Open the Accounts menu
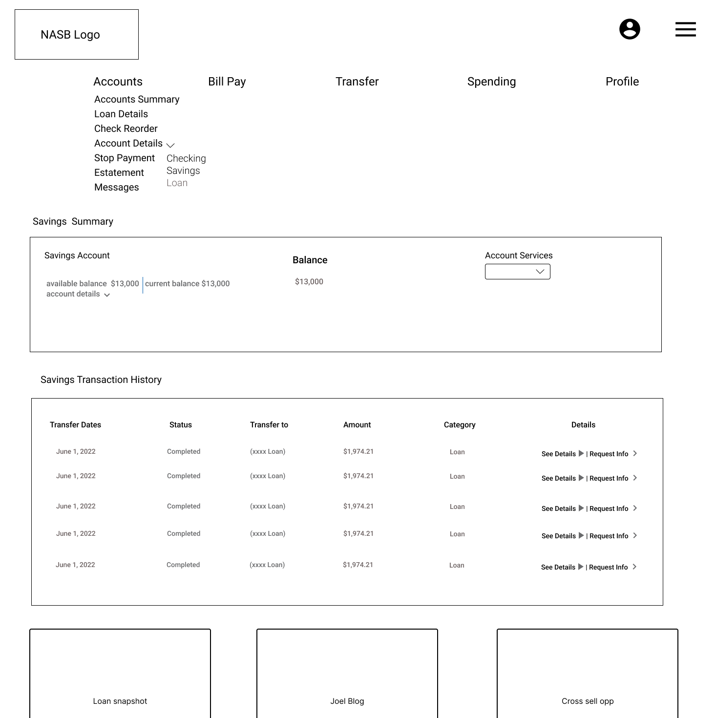The image size is (716, 718). tap(118, 82)
